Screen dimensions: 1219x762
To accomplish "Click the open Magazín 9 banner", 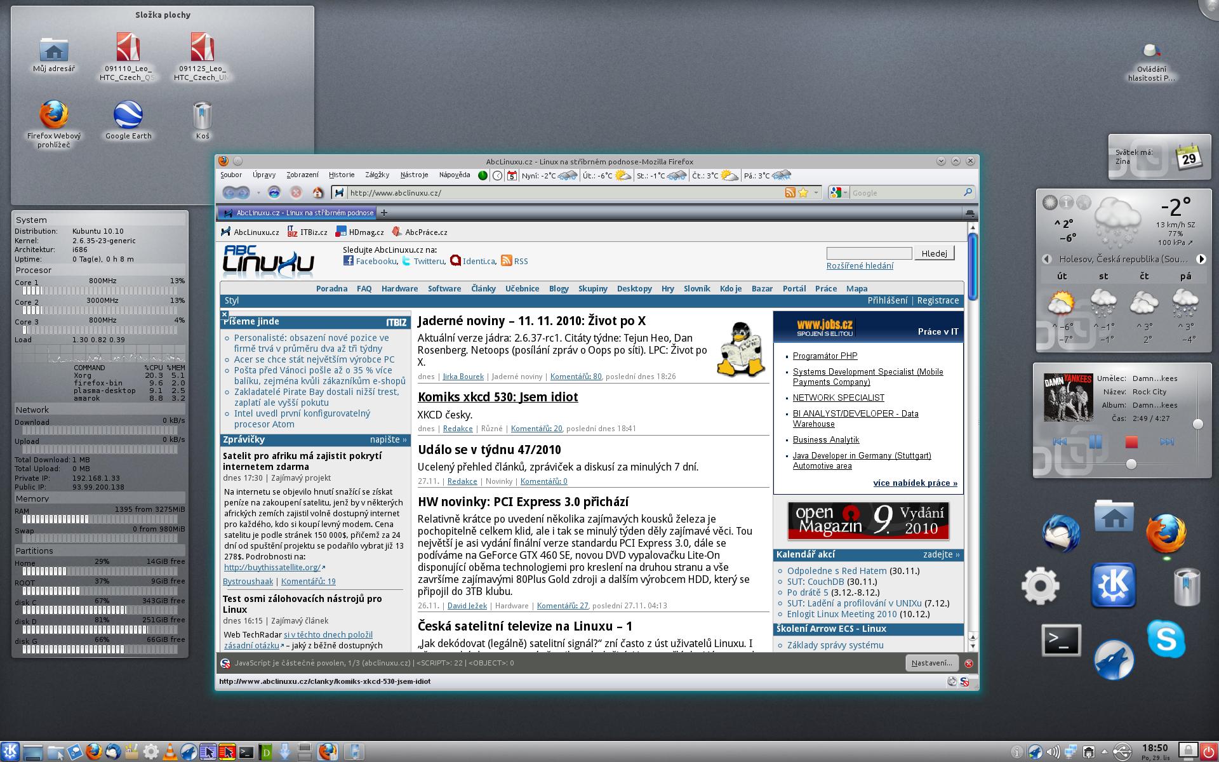I will click(868, 521).
